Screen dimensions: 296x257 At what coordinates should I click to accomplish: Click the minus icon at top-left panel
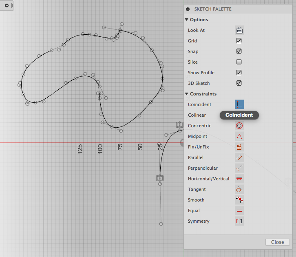coord(7,5)
